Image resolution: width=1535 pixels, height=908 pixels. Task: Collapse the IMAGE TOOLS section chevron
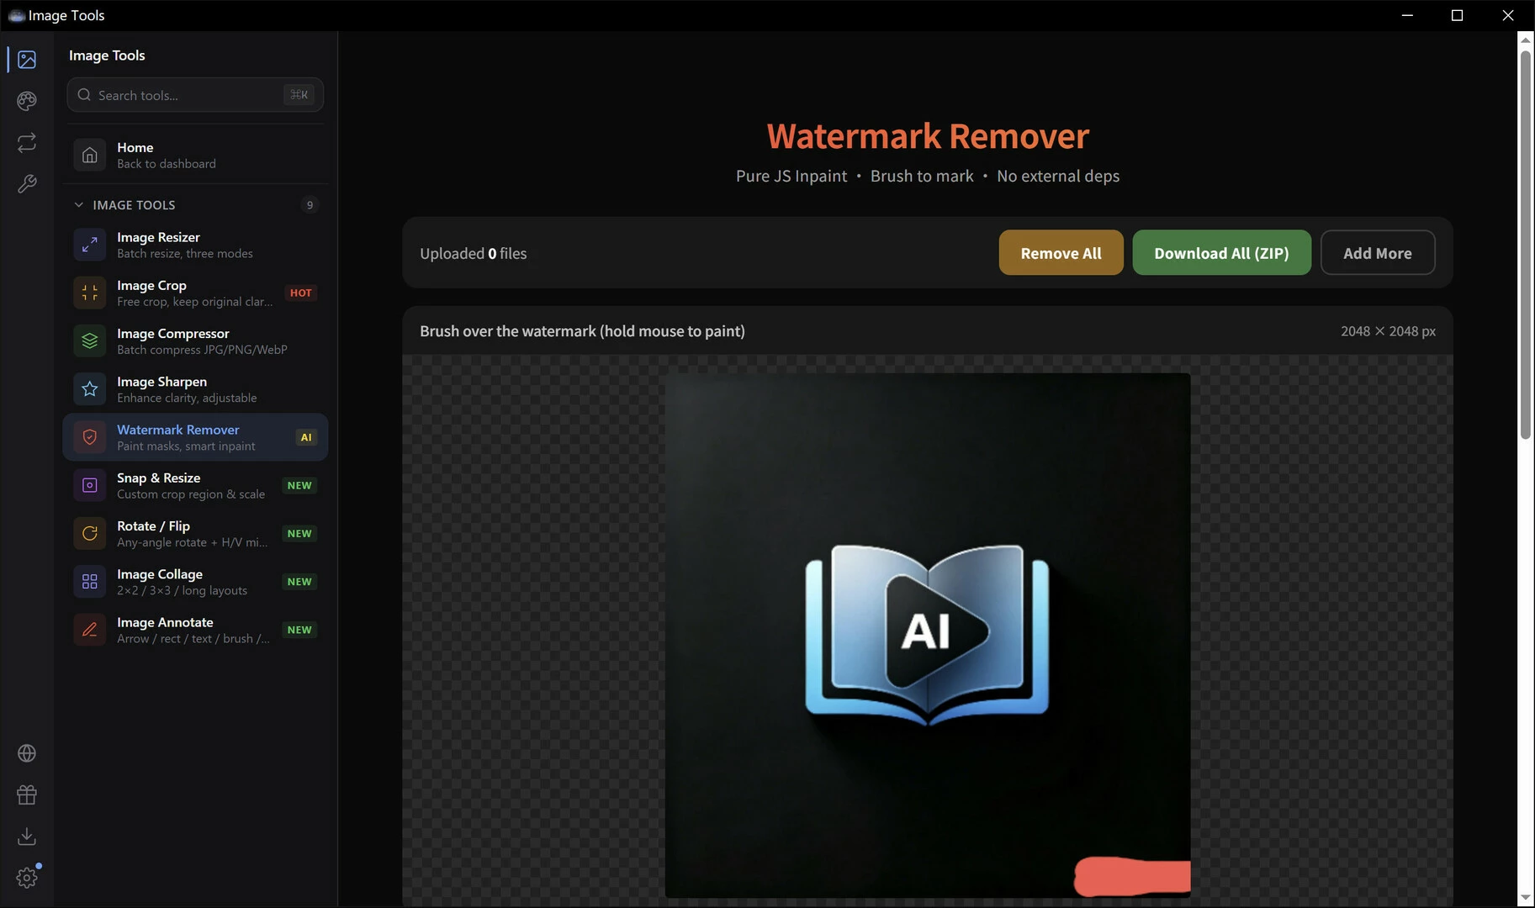tap(78, 205)
